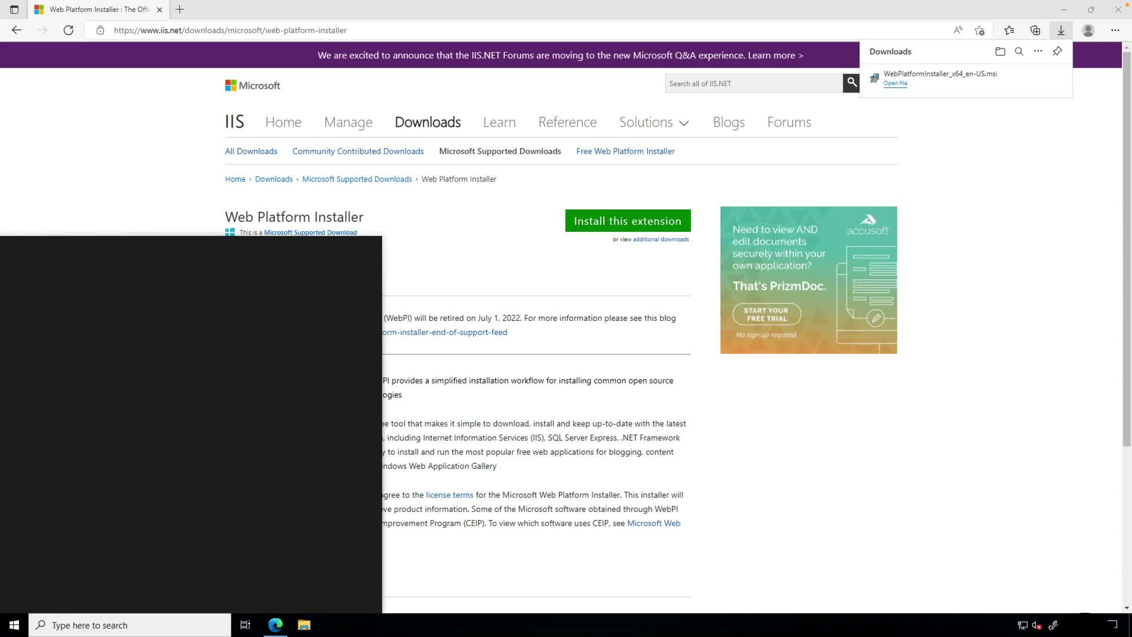This screenshot has height=637, width=1132.
Task: Open browser Settings and more menu
Action: pos(1115,30)
